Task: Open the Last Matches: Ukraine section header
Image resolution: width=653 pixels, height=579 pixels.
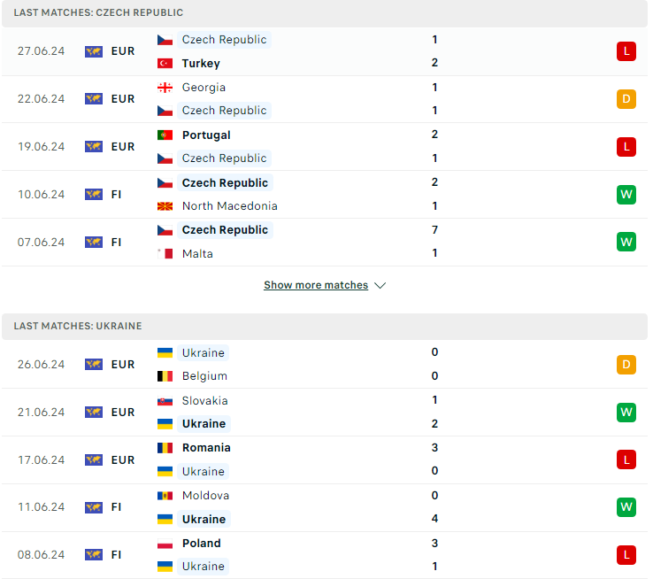Action: tap(325, 326)
